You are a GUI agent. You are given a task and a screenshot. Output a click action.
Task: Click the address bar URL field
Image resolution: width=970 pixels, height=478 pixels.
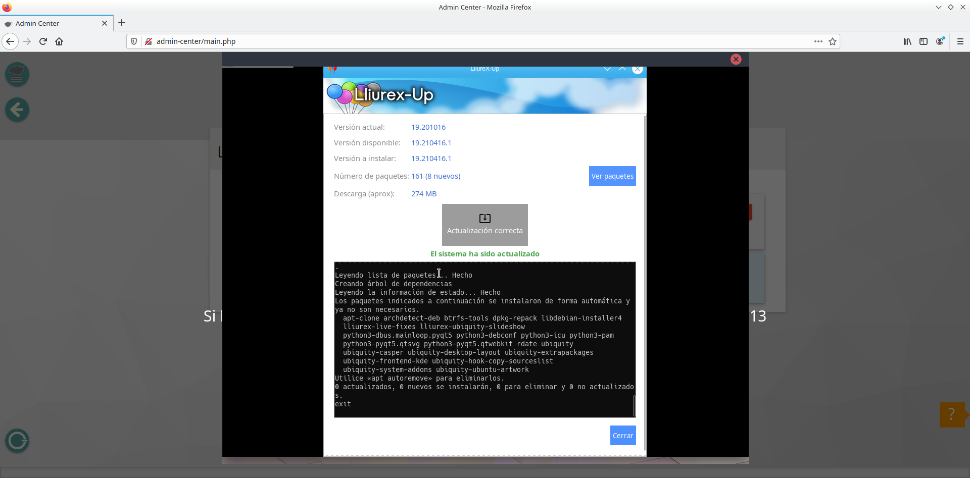click(455, 41)
